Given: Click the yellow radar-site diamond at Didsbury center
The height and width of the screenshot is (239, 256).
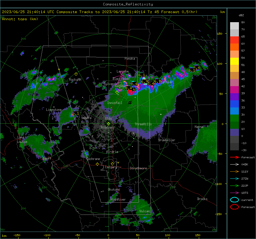Looking at the screenshot, I should pyautogui.click(x=108, y=124).
